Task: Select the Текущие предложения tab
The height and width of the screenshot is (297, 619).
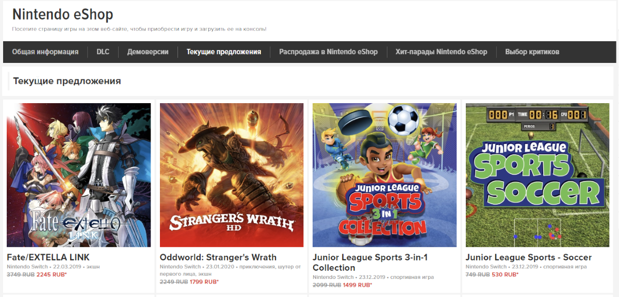Action: point(224,52)
